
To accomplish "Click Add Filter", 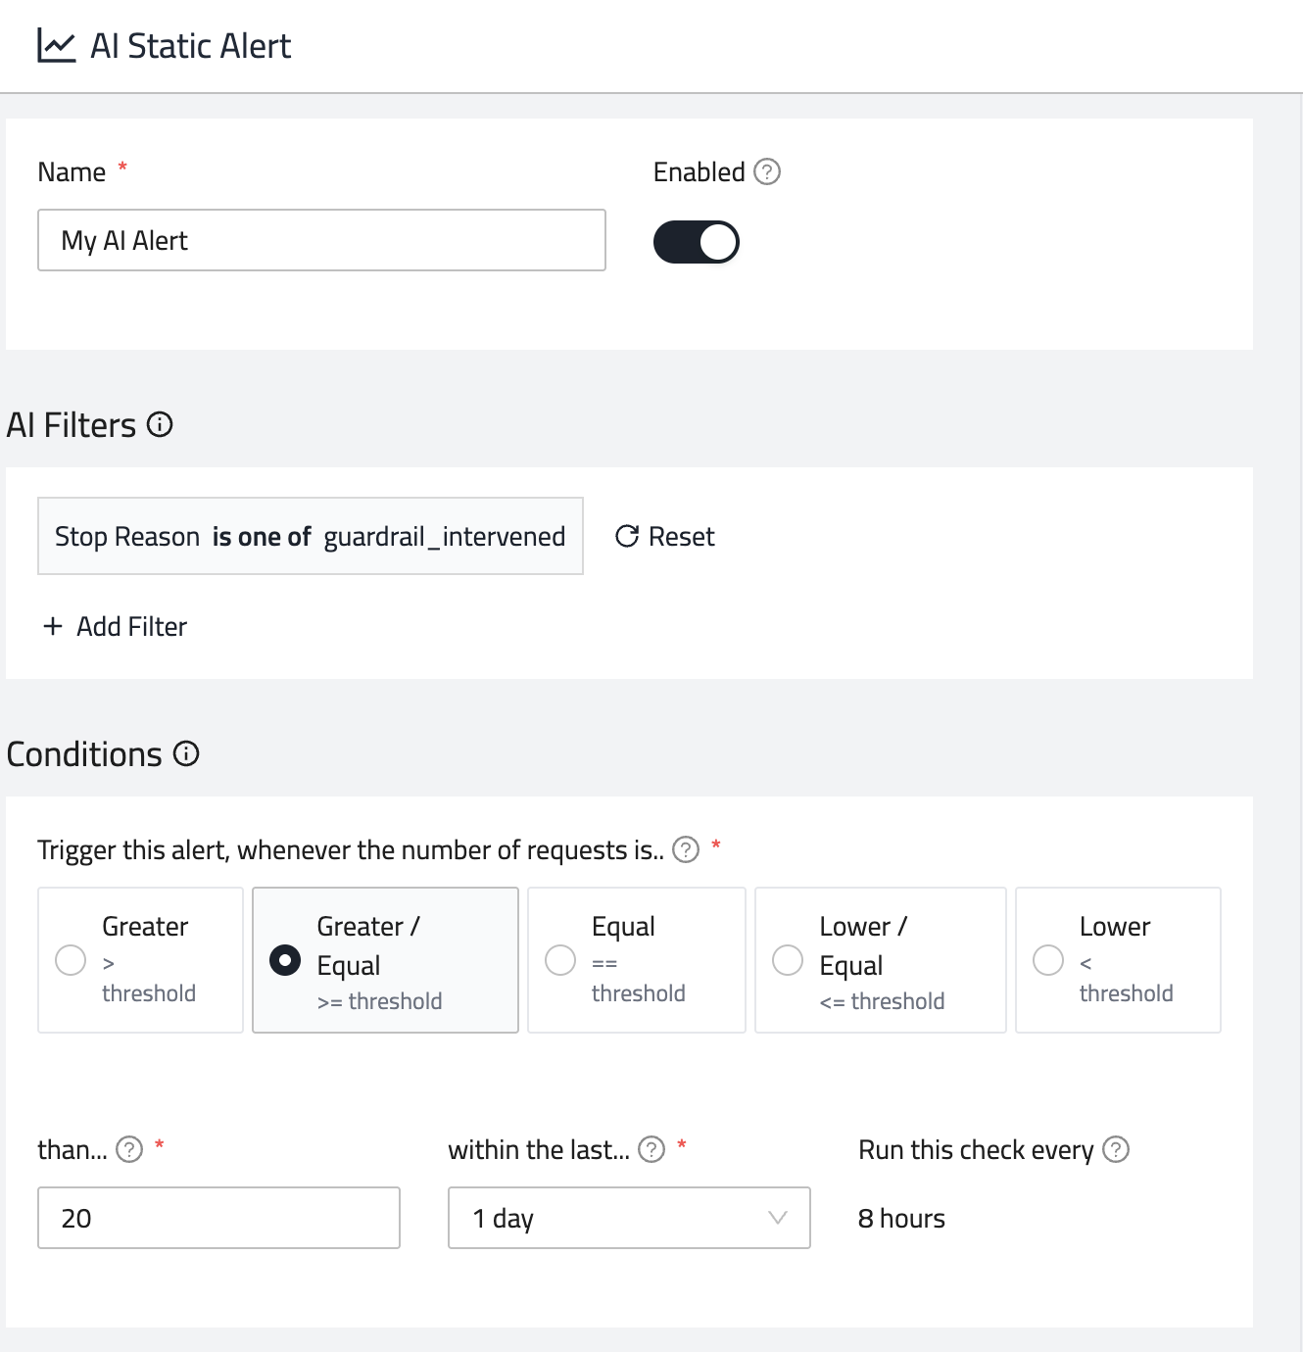I will tap(116, 626).
